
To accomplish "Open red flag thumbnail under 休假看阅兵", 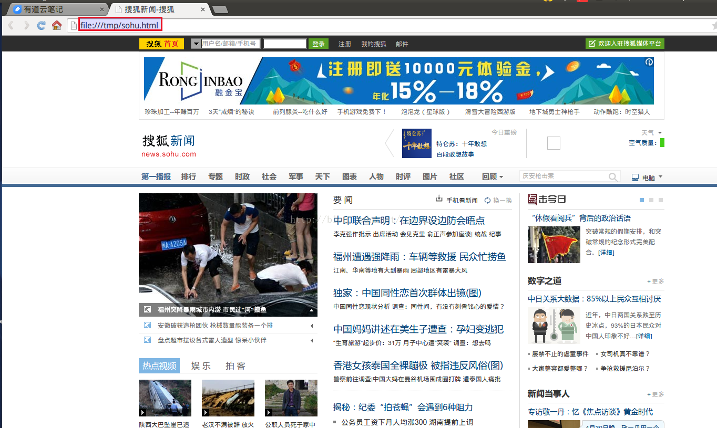I will point(554,245).
